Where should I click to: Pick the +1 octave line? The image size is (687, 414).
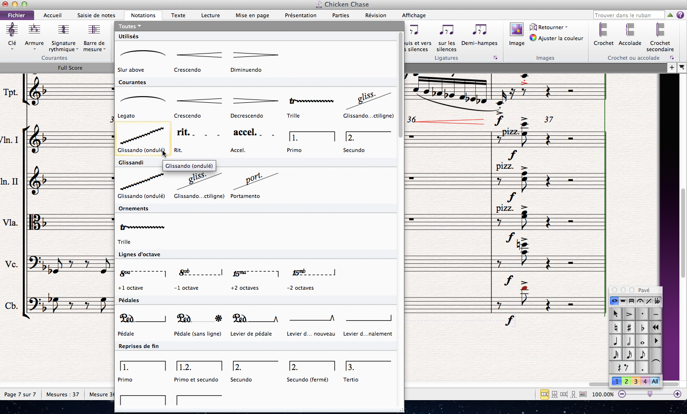tap(142, 273)
